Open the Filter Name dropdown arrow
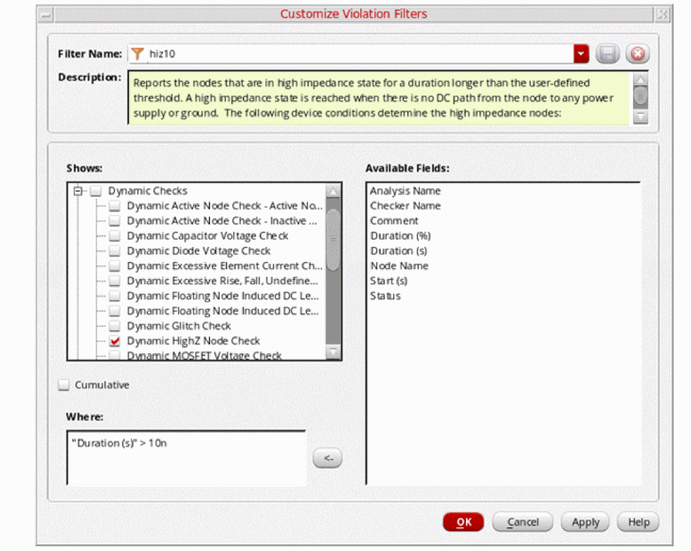This screenshot has height=551, width=691. point(580,54)
